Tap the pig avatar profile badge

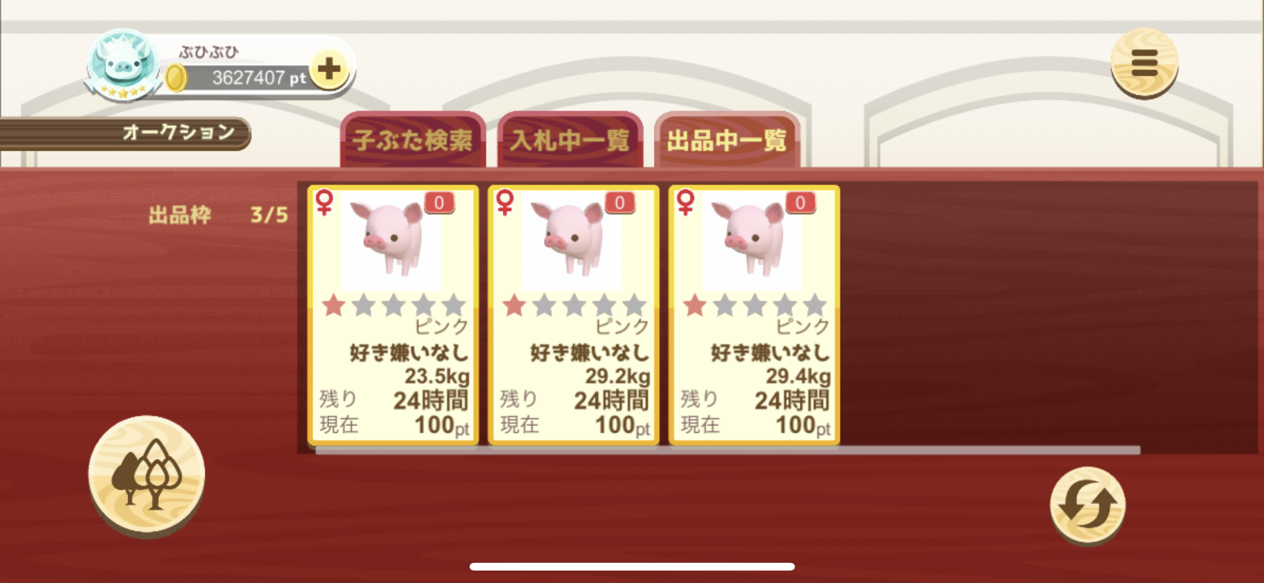pyautogui.click(x=123, y=64)
